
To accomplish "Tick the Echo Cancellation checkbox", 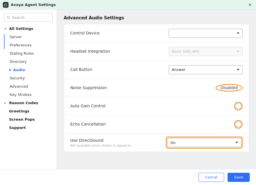I will coord(238,124).
